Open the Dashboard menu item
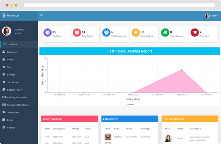221x144 pixels. [x=13, y=44]
